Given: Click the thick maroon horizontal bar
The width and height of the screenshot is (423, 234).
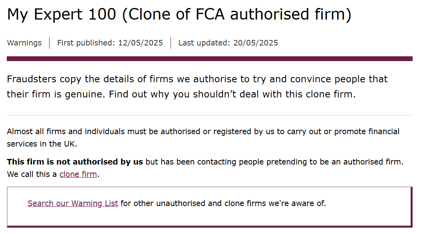Looking at the screenshot, I should pyautogui.click(x=210, y=59).
